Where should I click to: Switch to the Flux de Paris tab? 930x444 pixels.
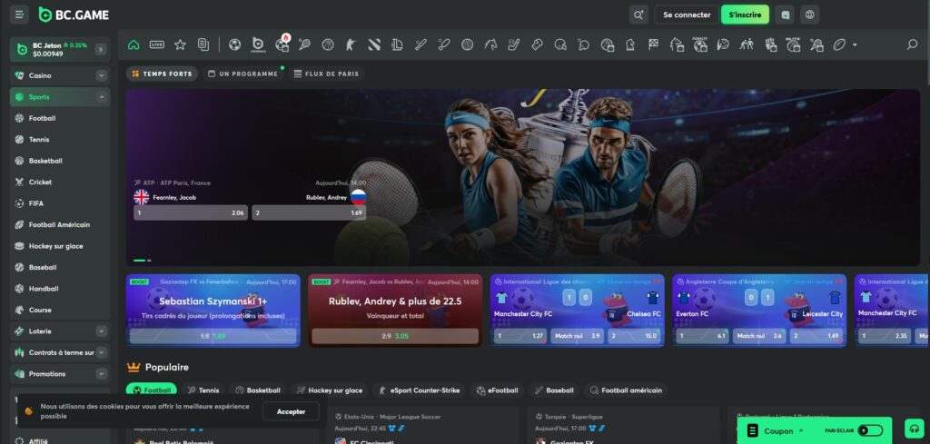[326, 74]
